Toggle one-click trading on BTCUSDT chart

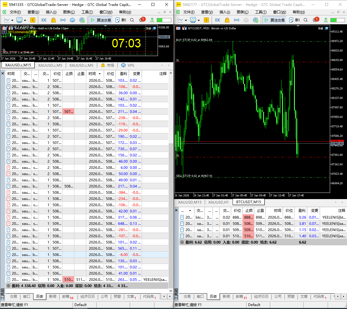pyautogui.click(x=178, y=28)
